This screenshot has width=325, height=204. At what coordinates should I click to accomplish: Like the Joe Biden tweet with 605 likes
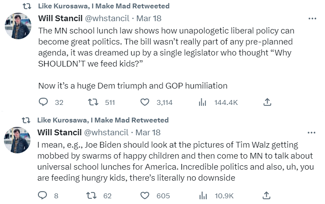coord(145,196)
